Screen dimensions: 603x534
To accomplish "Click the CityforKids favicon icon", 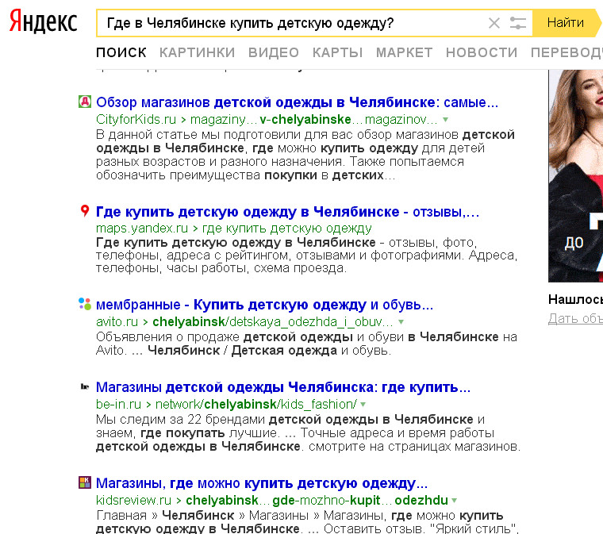I will [x=85, y=102].
